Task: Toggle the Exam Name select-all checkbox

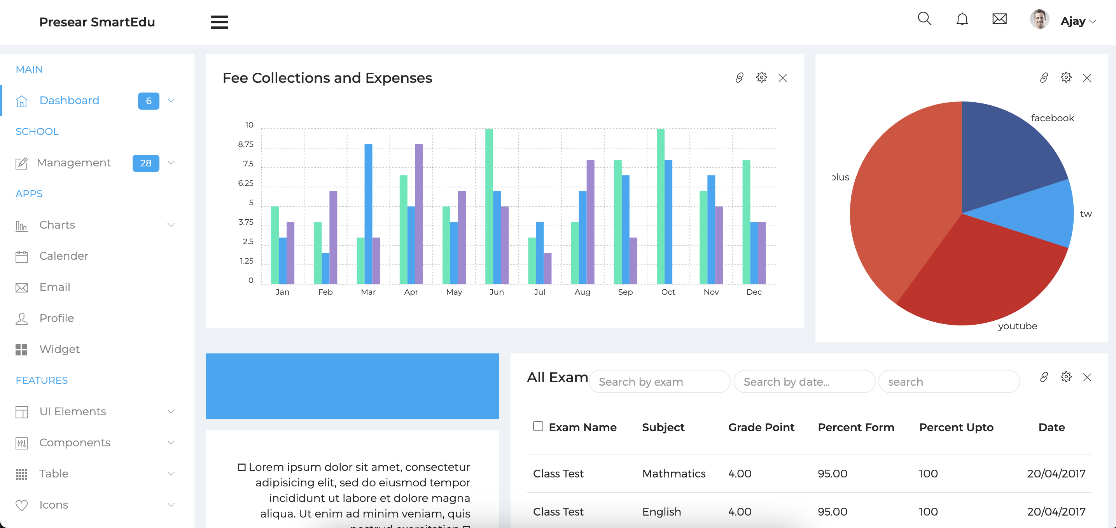Action: click(x=538, y=426)
